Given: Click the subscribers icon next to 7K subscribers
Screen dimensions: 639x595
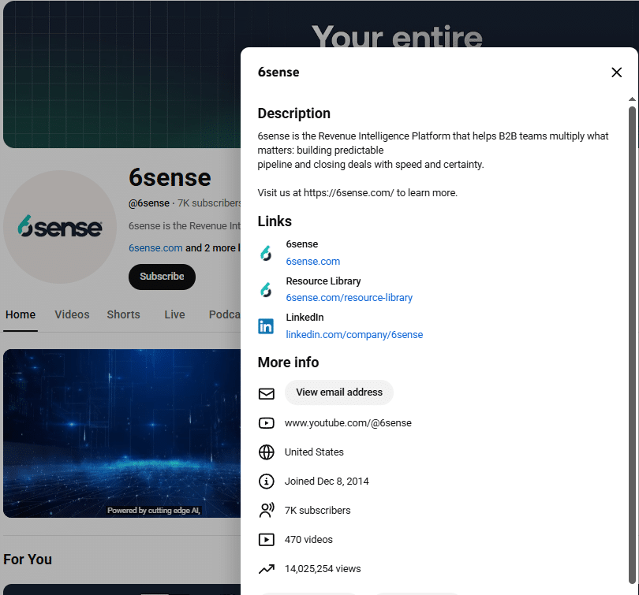Looking at the screenshot, I should coord(267,510).
